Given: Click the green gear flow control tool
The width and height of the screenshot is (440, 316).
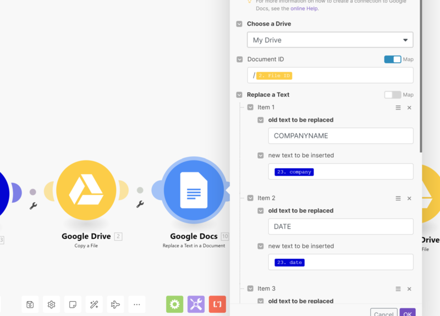Looking at the screenshot, I should 174,304.
